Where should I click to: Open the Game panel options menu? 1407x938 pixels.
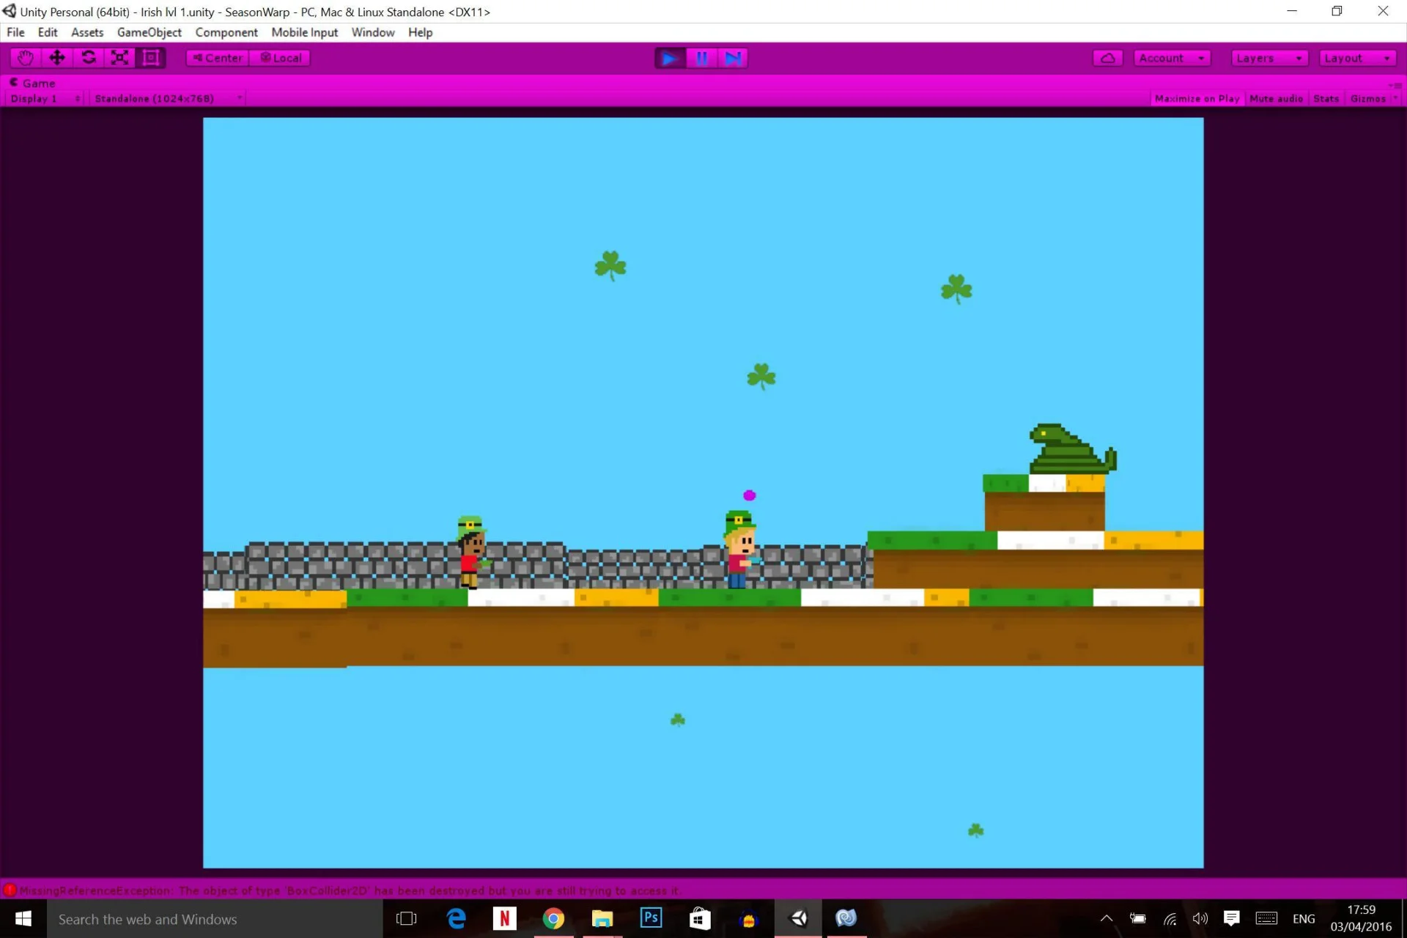[1395, 85]
